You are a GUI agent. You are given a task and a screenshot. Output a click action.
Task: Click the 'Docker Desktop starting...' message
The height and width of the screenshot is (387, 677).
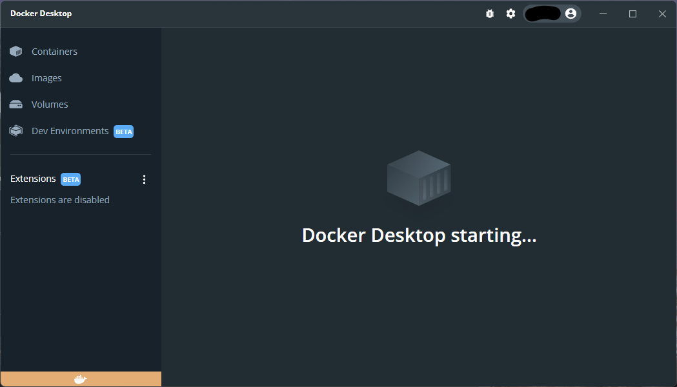click(419, 235)
